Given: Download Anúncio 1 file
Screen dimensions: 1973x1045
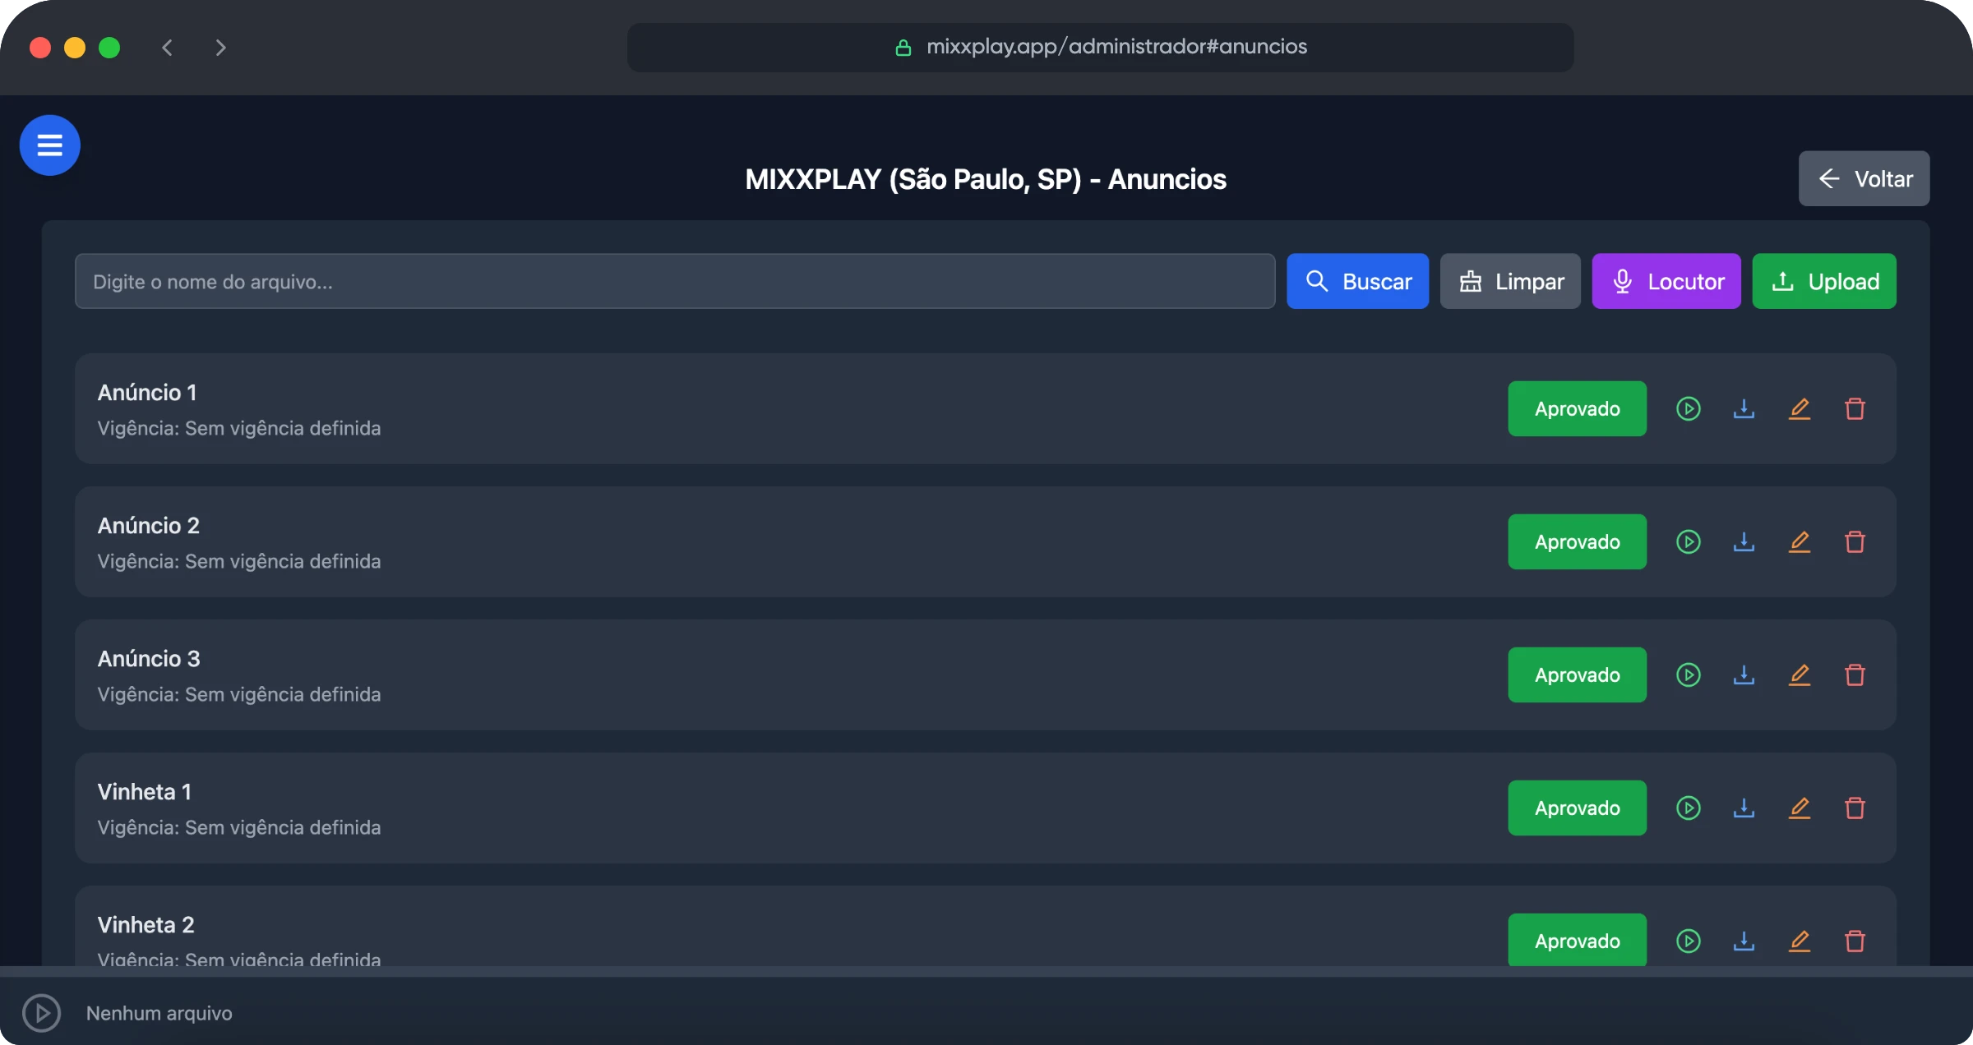Looking at the screenshot, I should pyautogui.click(x=1744, y=408).
